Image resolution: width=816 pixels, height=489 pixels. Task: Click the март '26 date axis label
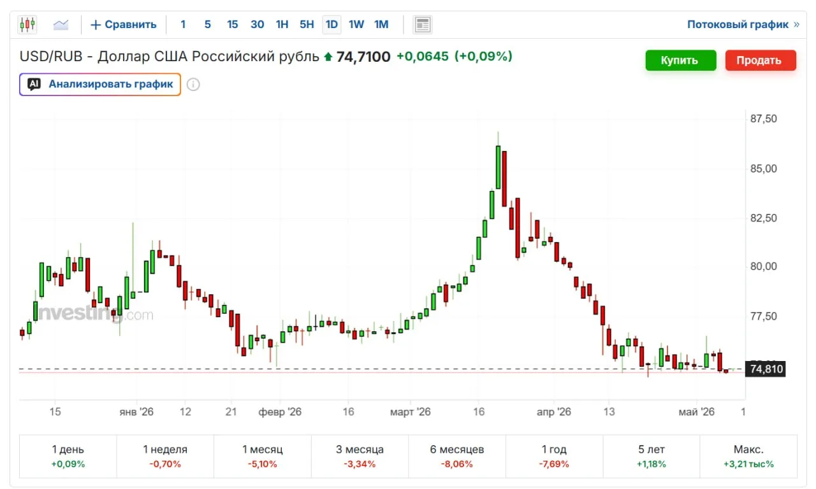pyautogui.click(x=411, y=412)
